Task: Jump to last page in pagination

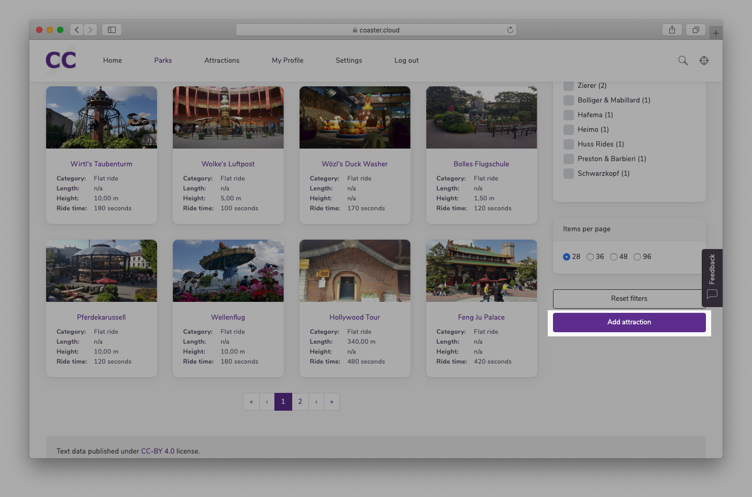Action: point(331,402)
